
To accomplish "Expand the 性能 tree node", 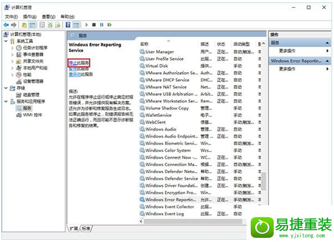I will (x=12, y=75).
